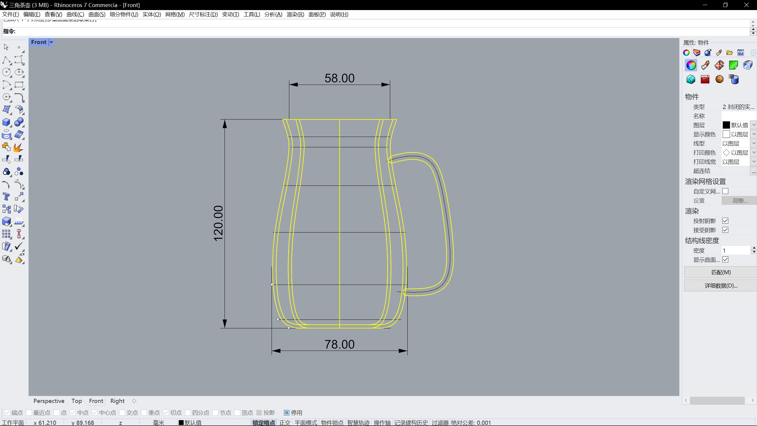Open the Material properties icon

(705, 65)
